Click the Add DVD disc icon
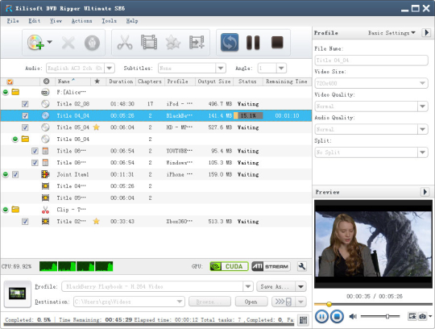Image resolution: width=435 pixels, height=329 pixels. tap(35, 43)
